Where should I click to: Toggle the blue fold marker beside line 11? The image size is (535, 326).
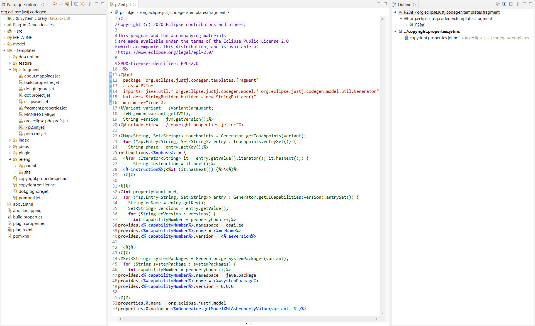coord(111,75)
